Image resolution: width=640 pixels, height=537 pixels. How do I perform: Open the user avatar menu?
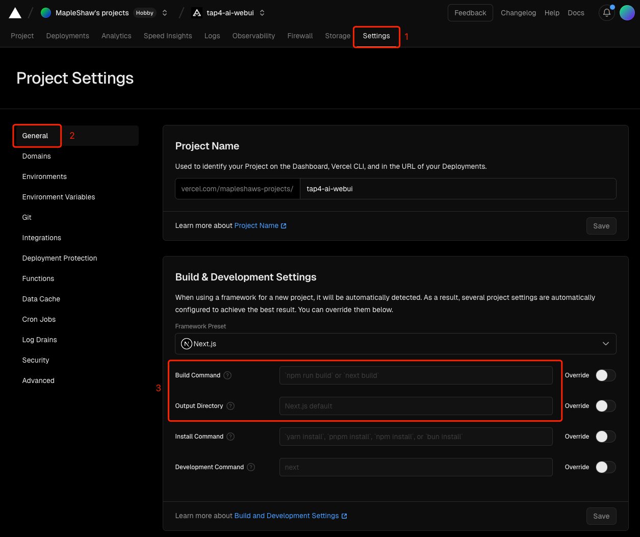[627, 13]
